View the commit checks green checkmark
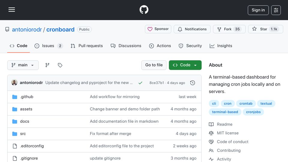This screenshot has width=288, height=162. click(x=140, y=83)
